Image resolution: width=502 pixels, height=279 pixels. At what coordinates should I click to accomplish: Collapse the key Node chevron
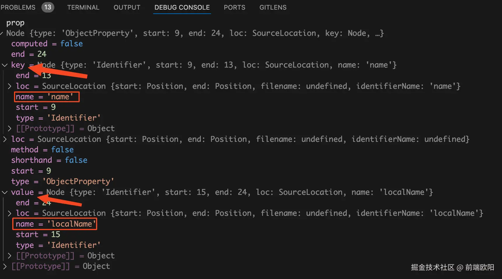[5, 65]
